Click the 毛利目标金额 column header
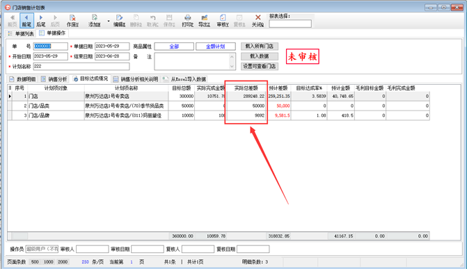 coord(370,88)
